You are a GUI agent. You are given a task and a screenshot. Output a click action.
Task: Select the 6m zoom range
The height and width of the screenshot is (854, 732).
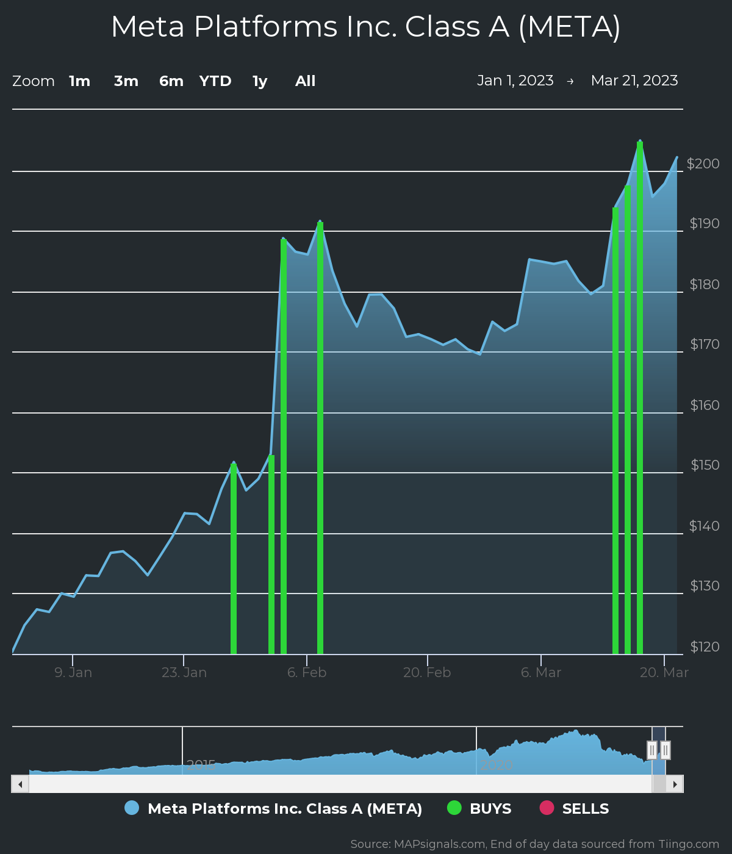(x=171, y=81)
